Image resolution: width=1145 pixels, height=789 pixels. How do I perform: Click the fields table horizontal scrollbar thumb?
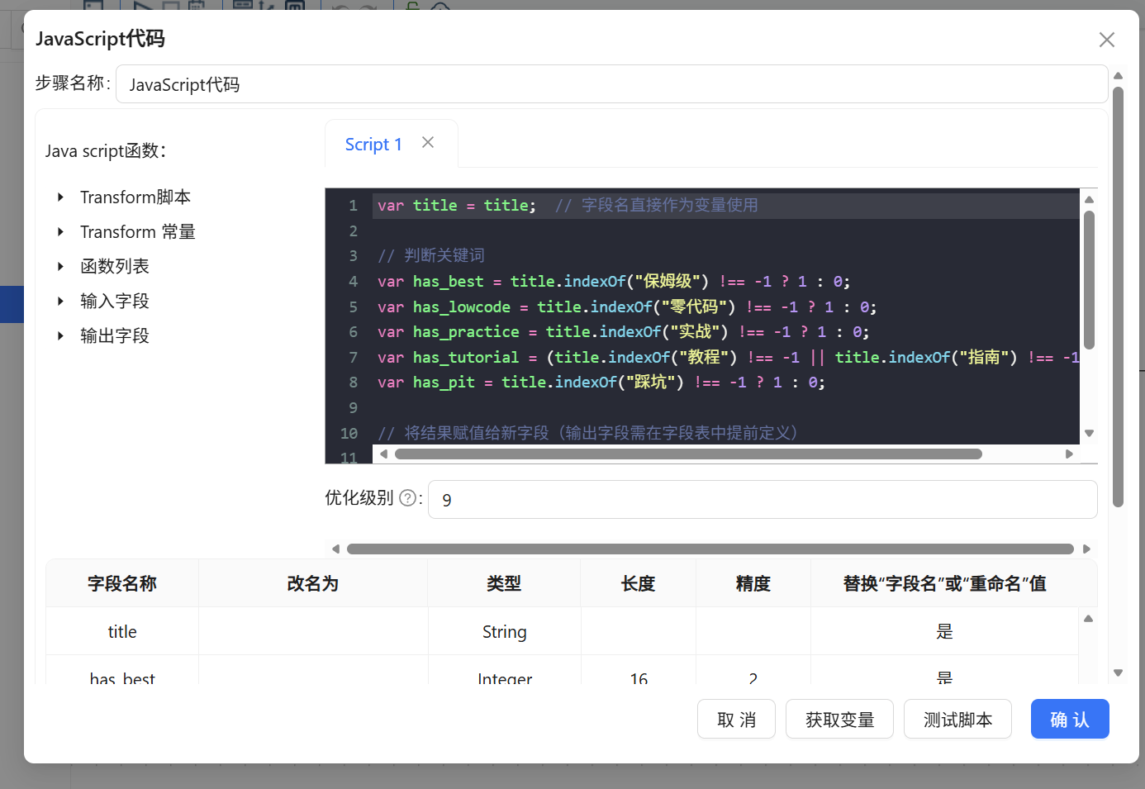coord(710,549)
